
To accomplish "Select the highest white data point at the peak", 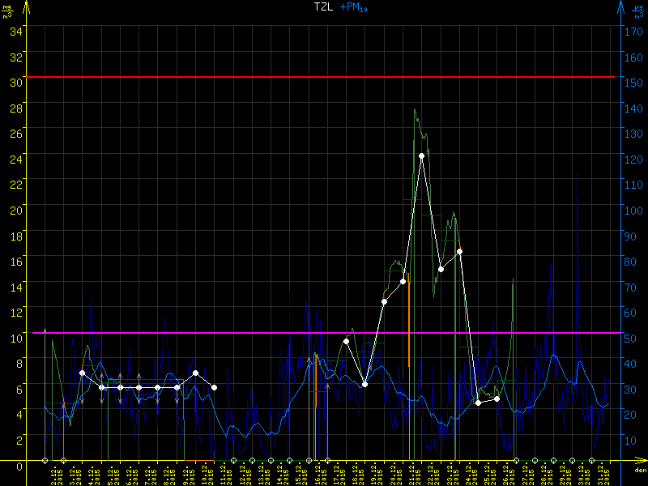I will point(421,156).
